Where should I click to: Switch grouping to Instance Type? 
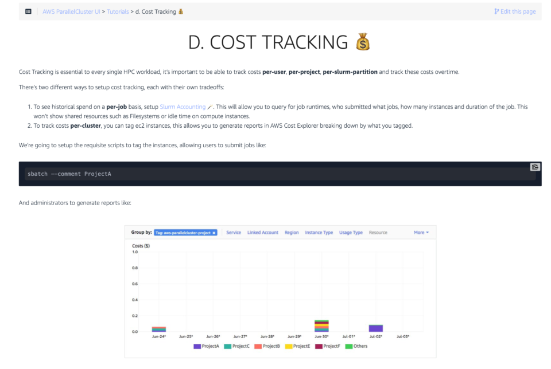tap(319, 233)
